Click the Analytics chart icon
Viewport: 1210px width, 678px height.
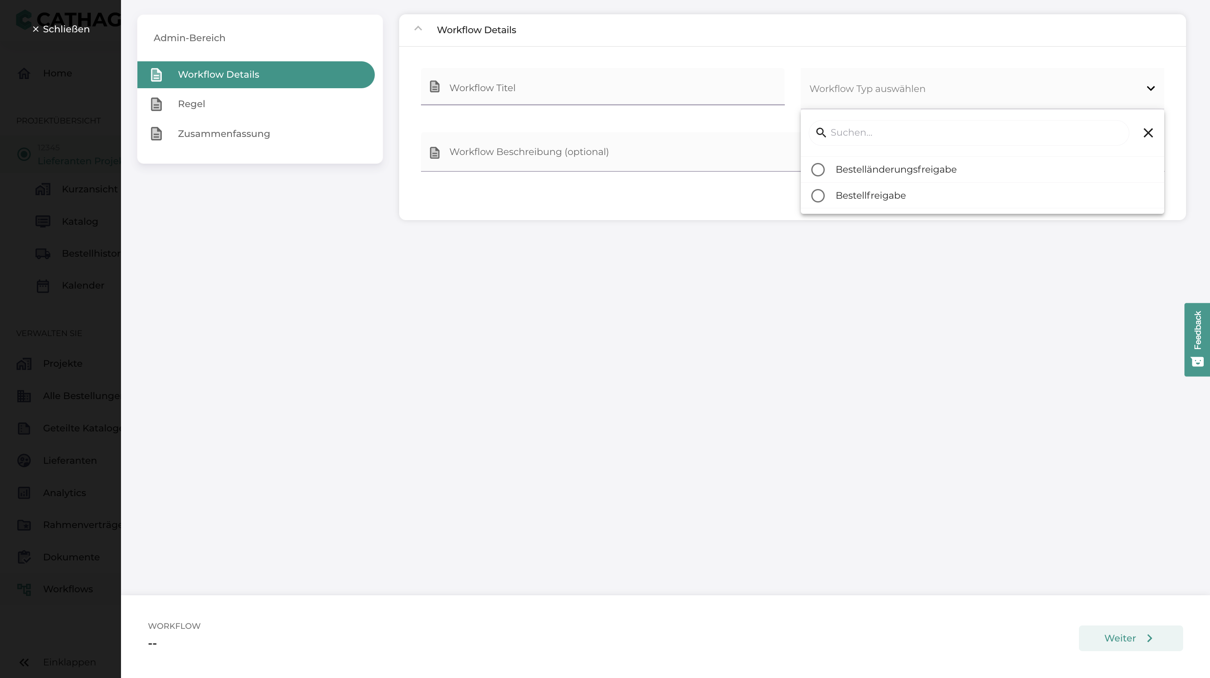[24, 493]
